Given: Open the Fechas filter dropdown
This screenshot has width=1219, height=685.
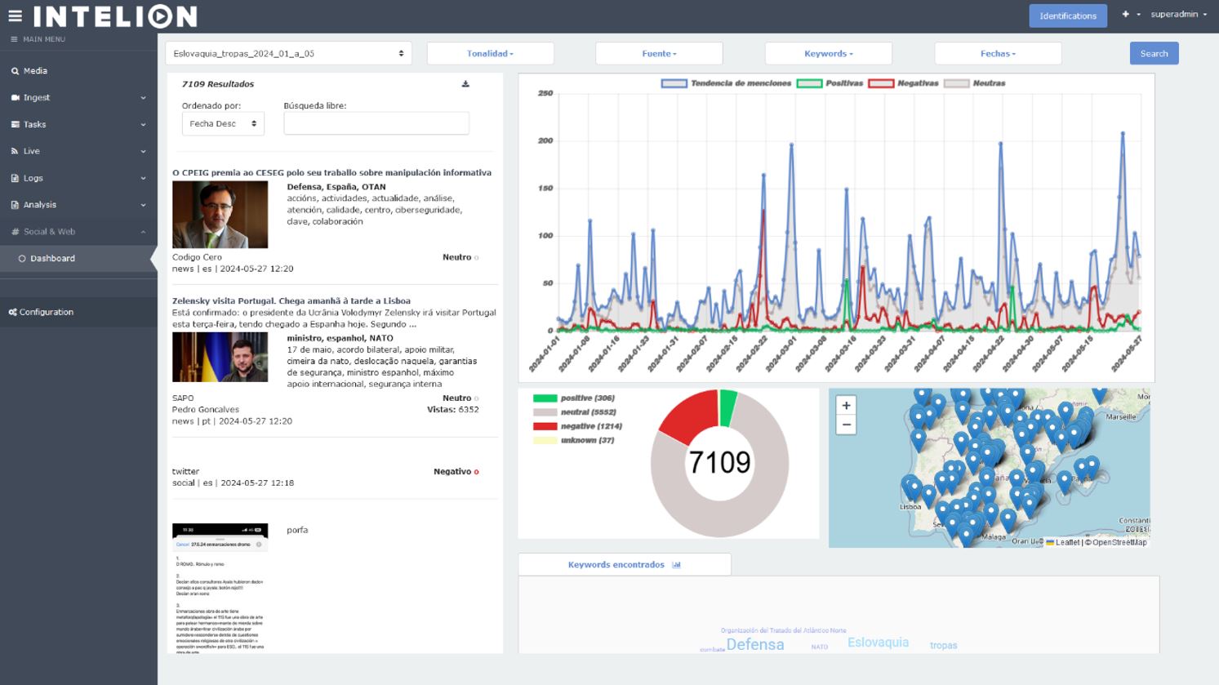Looking at the screenshot, I should pyautogui.click(x=998, y=54).
